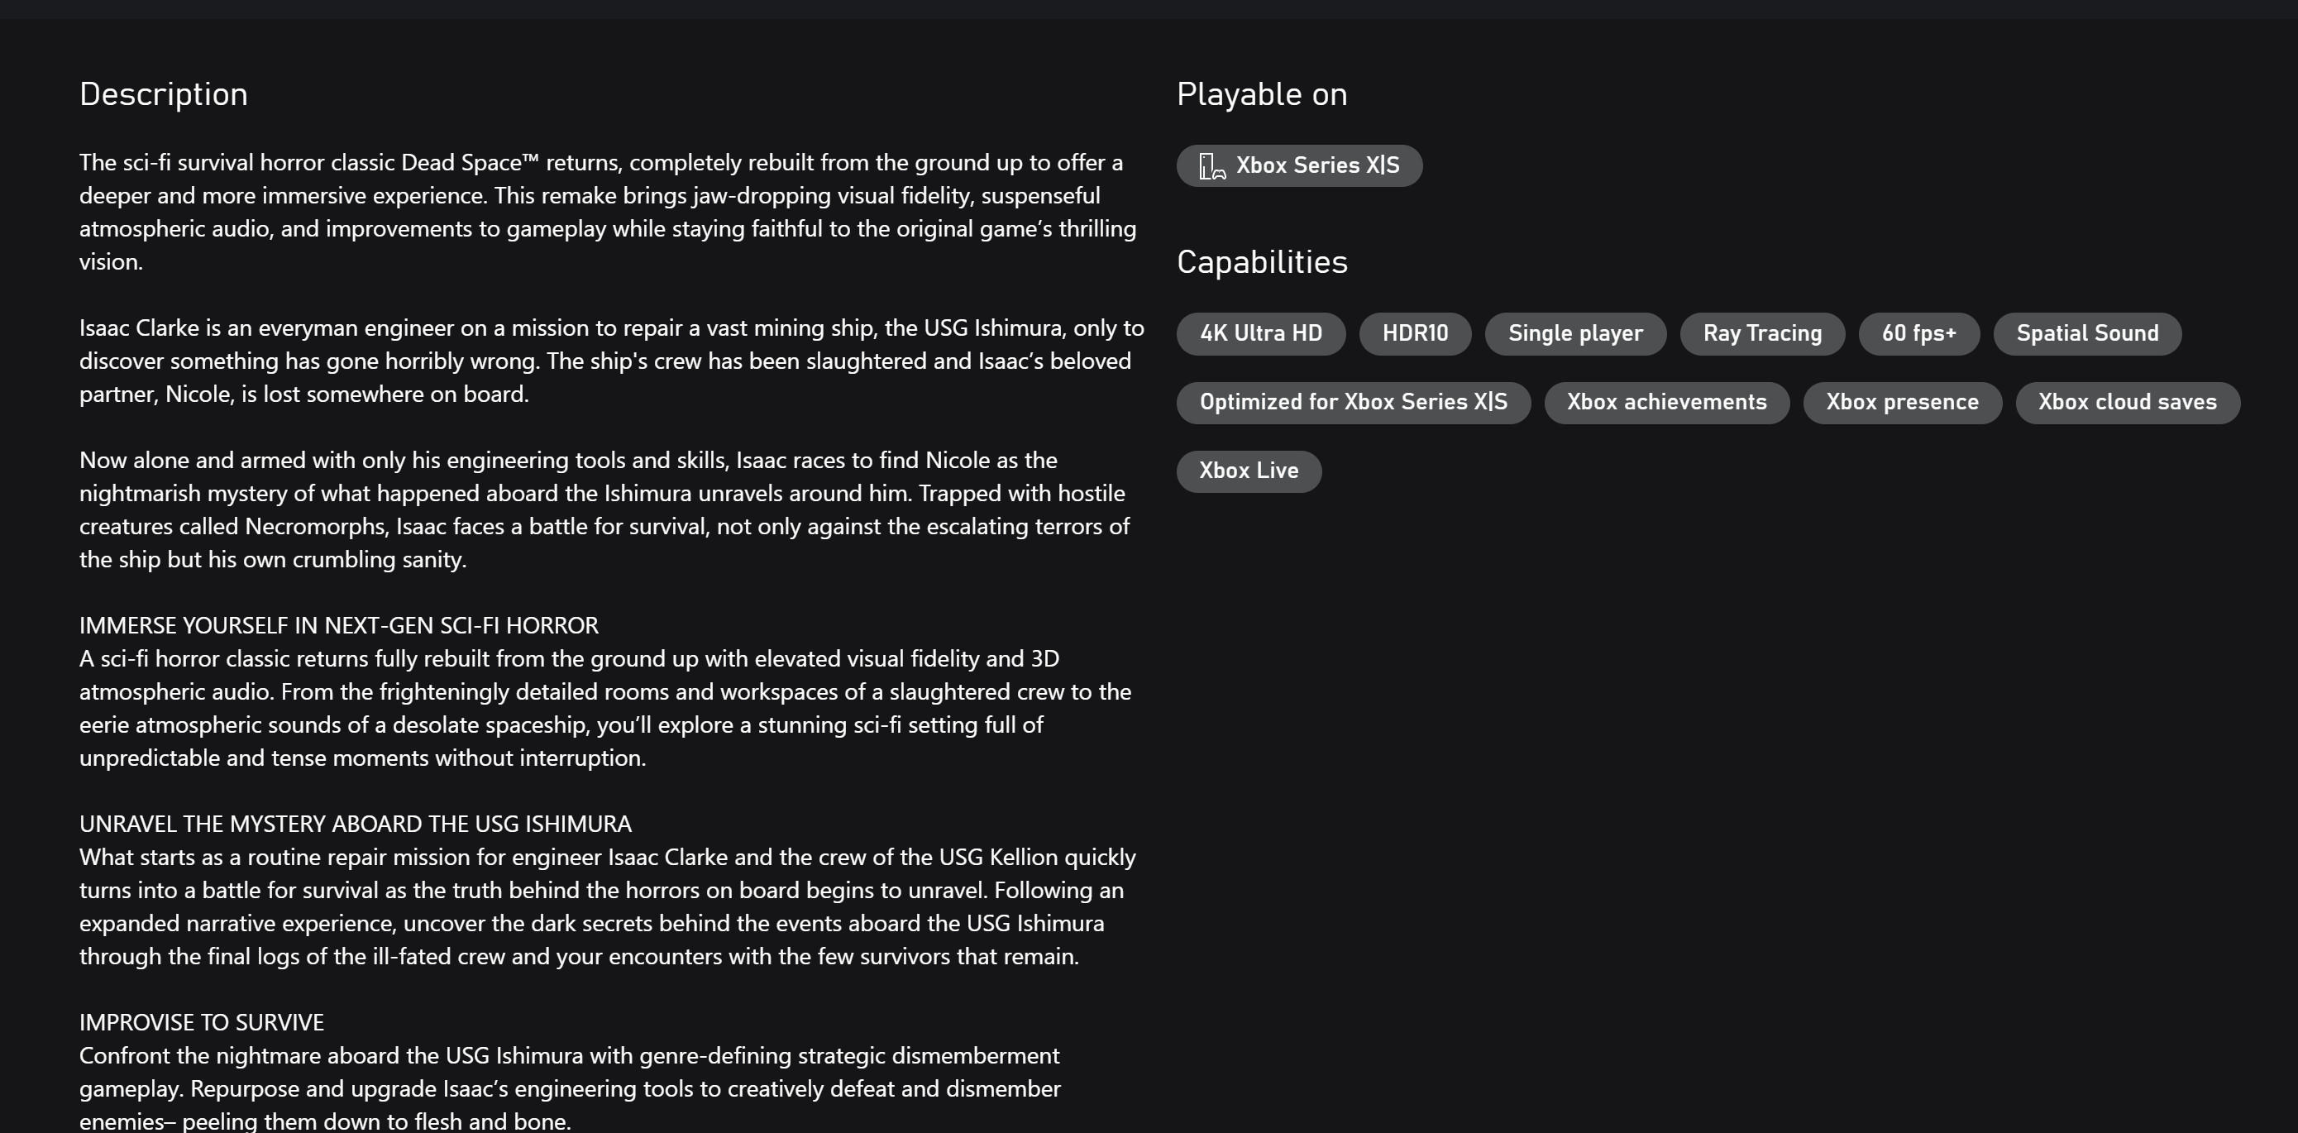Viewport: 2298px width, 1133px height.
Task: Select the HDR10 capability tag
Action: [x=1415, y=333]
